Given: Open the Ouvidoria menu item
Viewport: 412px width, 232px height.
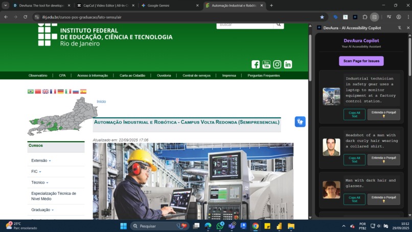Looking at the screenshot, I should click(x=164, y=75).
